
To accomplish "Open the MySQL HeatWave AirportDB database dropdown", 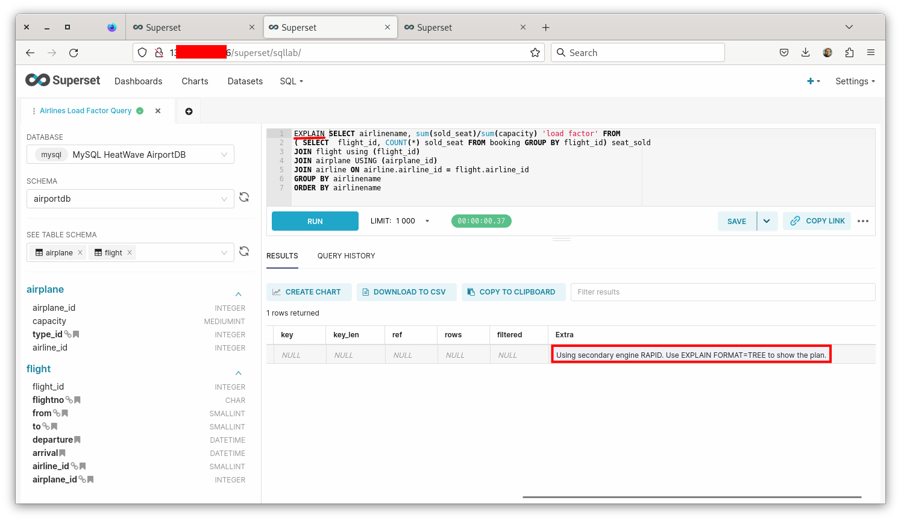I will coord(130,155).
